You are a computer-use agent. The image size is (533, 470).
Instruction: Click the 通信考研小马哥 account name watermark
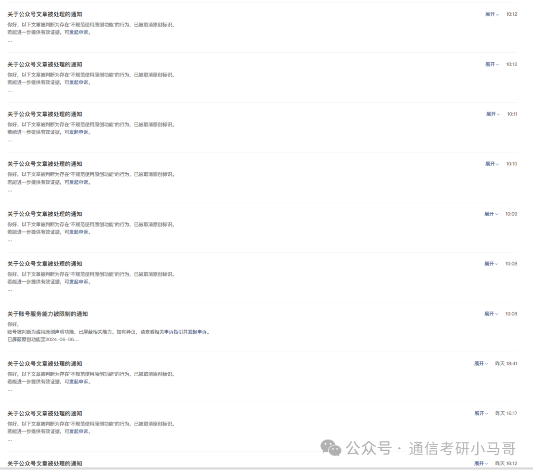(462, 448)
